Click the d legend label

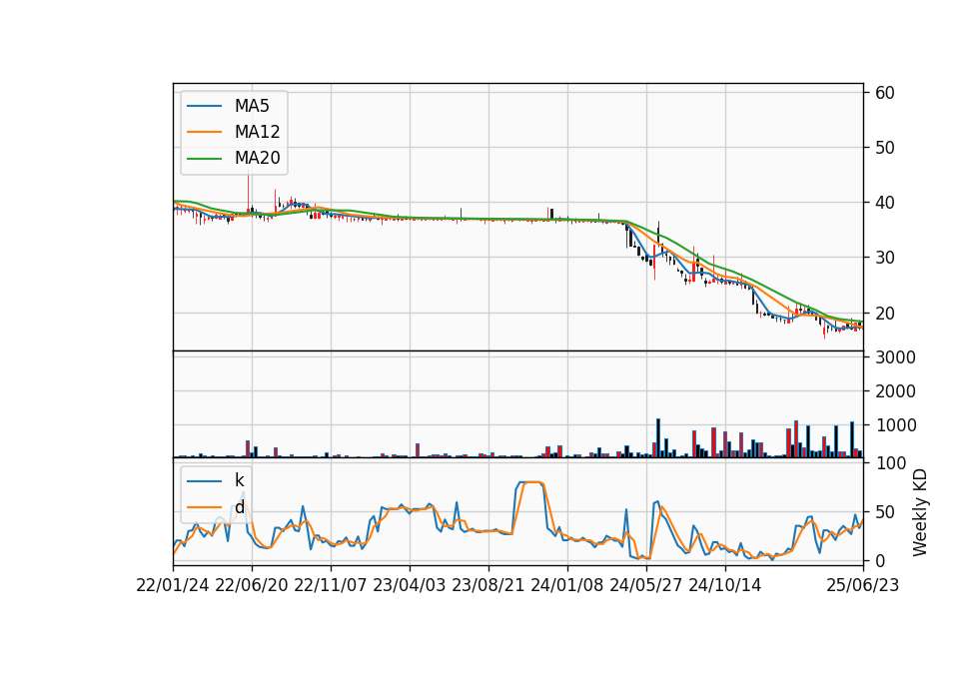click(x=239, y=507)
